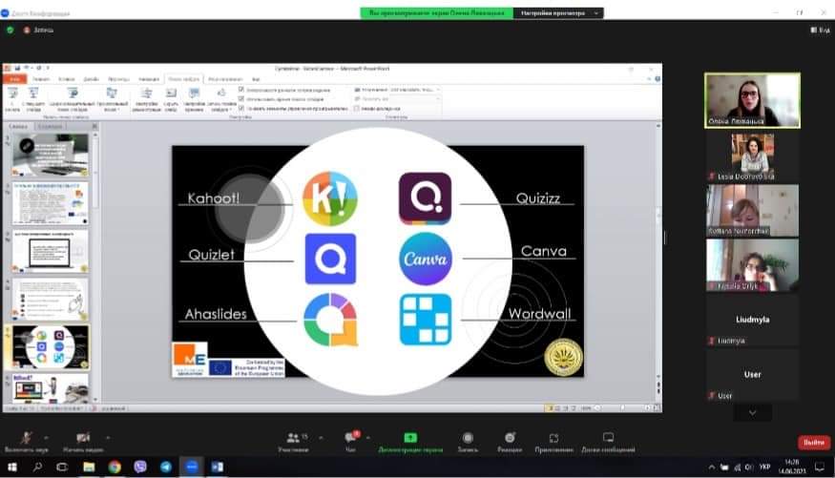Toggle Show Media Controls checkbox

(241, 108)
